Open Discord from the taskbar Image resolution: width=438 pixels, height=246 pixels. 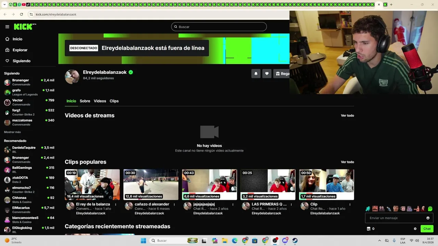click(285, 241)
